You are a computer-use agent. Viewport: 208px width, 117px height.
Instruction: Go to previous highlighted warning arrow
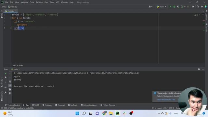(200, 15)
